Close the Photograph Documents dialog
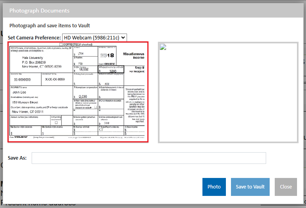The image size is (306, 208). pos(286,187)
